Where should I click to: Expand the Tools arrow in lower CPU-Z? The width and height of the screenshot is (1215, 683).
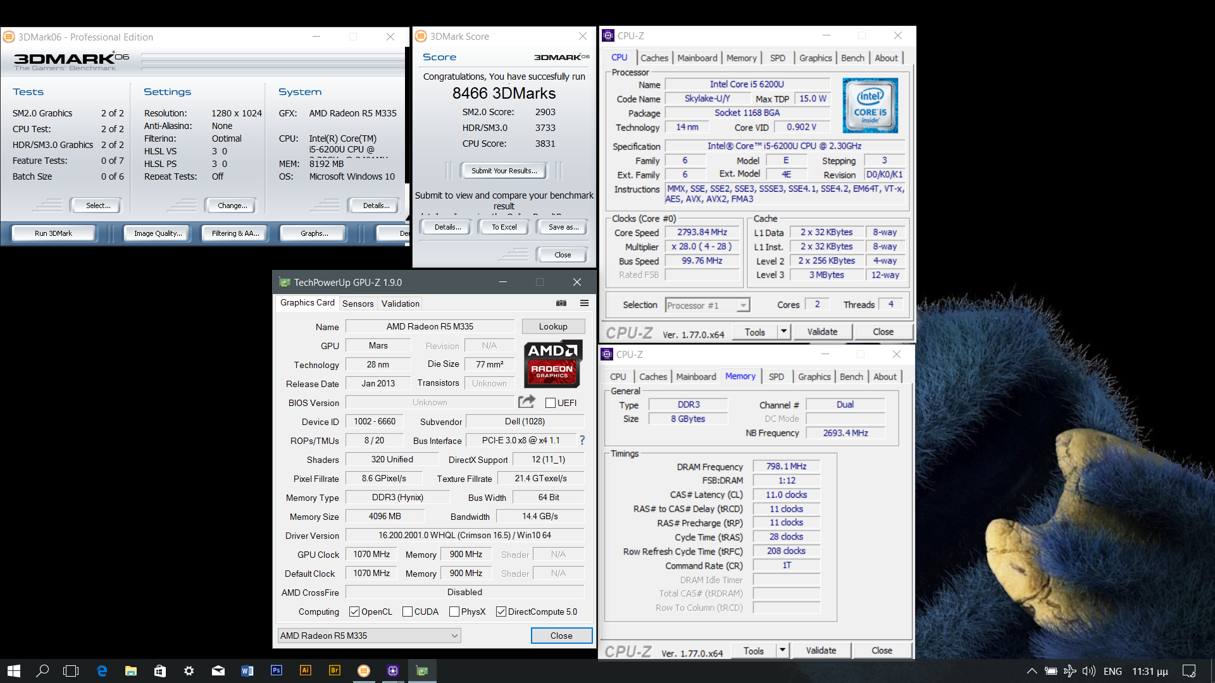pyautogui.click(x=783, y=650)
